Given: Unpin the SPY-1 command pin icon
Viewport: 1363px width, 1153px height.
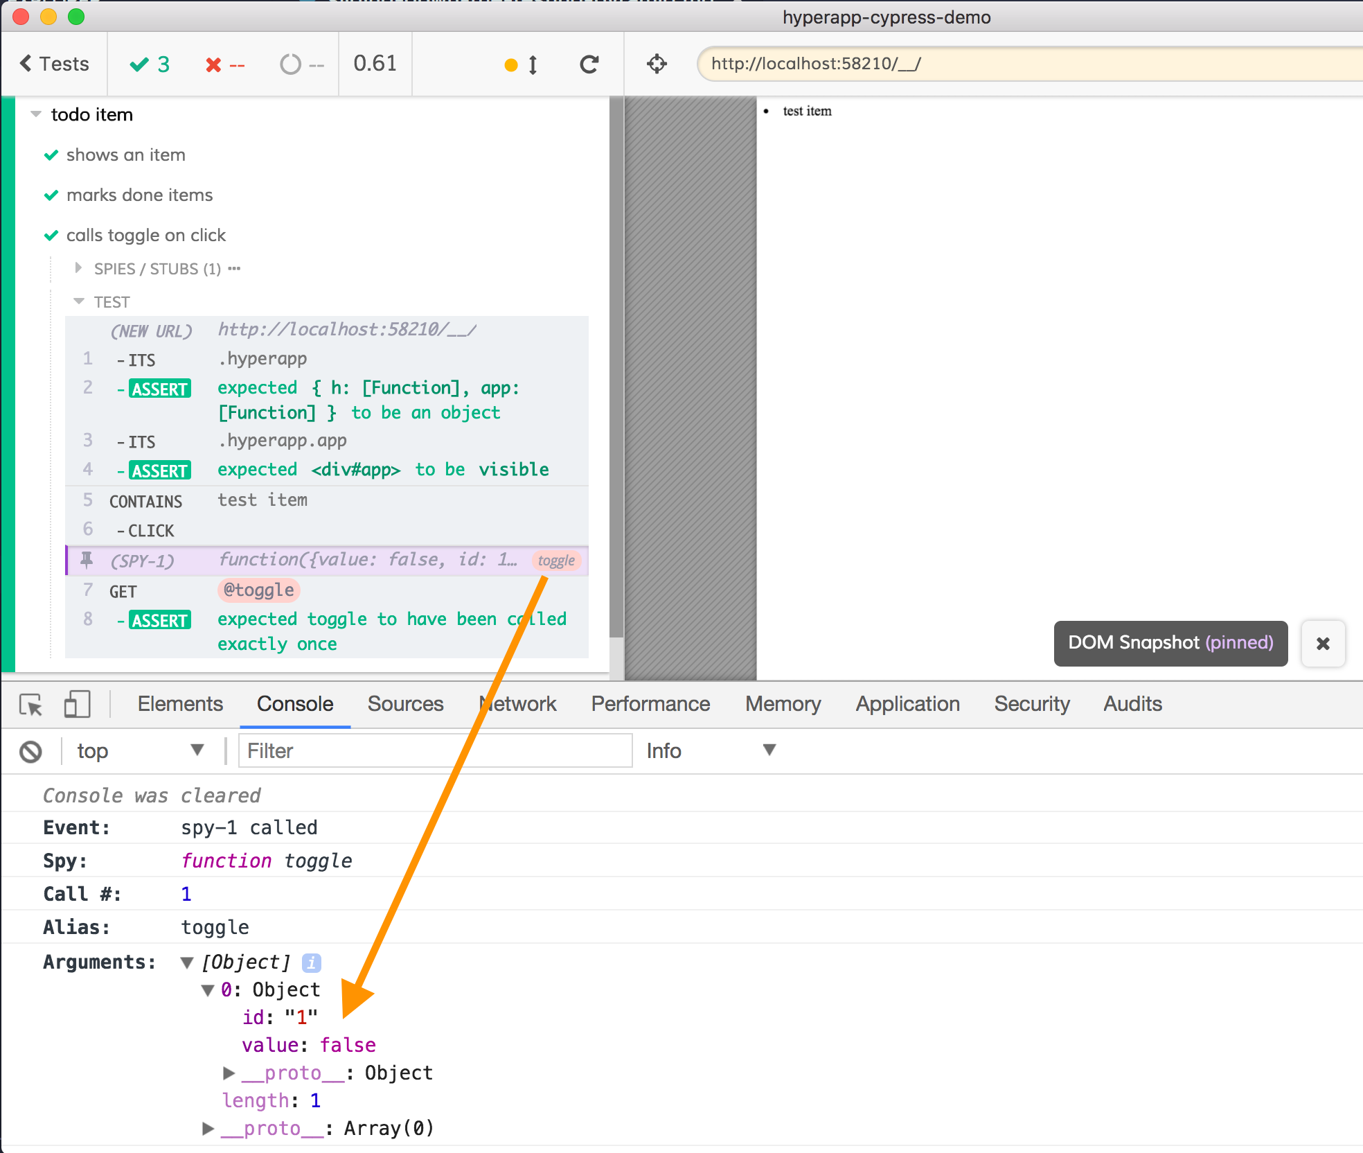Looking at the screenshot, I should tap(87, 560).
